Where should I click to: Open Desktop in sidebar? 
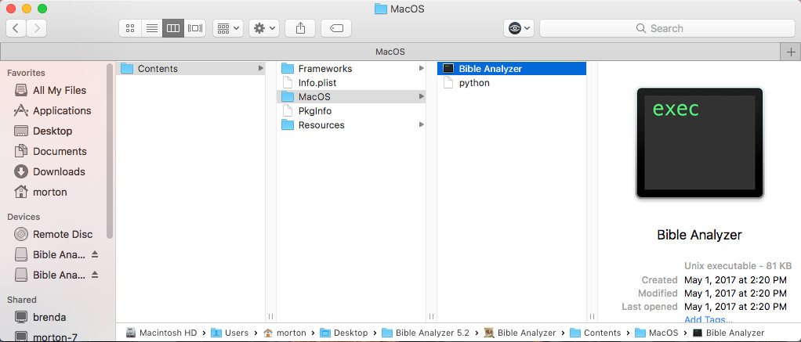click(x=44, y=131)
